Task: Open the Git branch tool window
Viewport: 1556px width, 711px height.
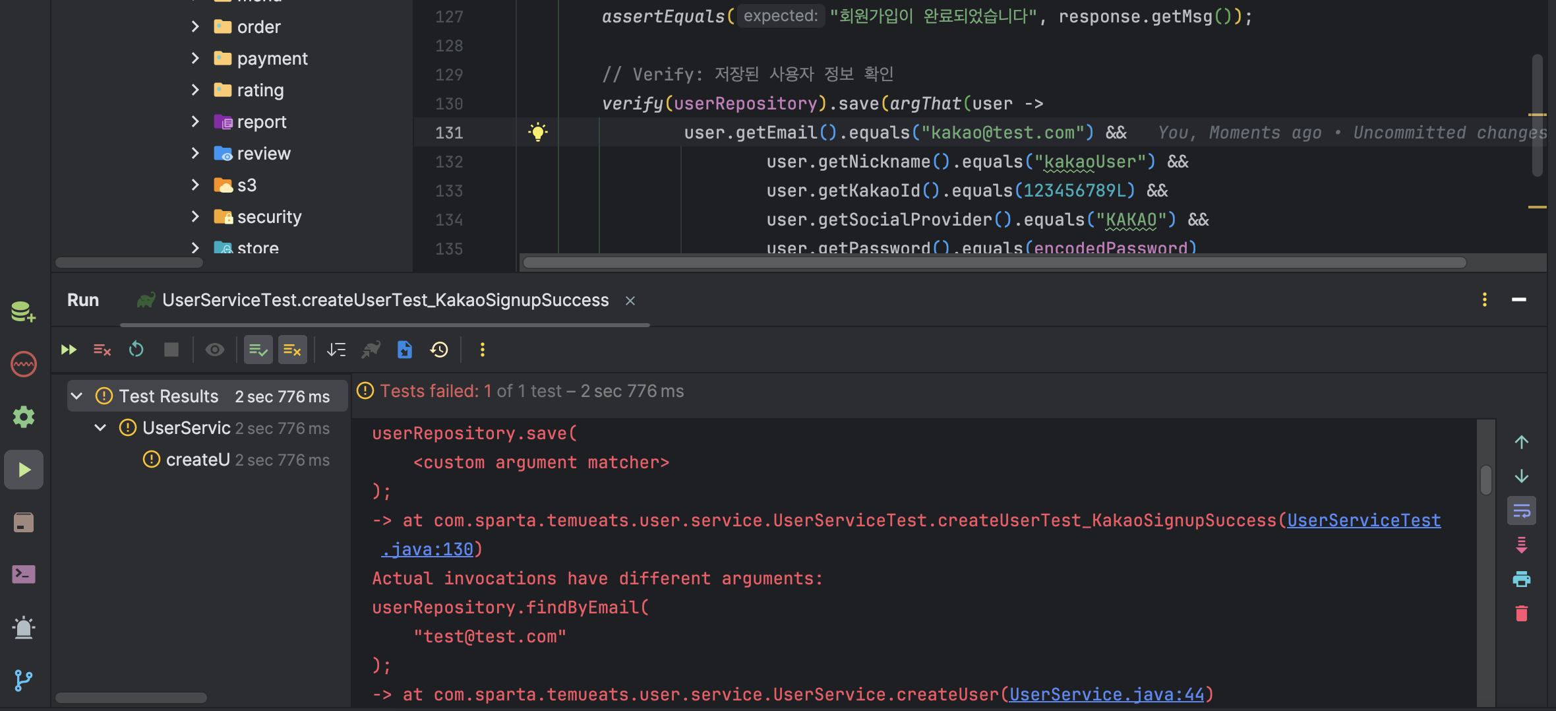Action: coord(24,680)
